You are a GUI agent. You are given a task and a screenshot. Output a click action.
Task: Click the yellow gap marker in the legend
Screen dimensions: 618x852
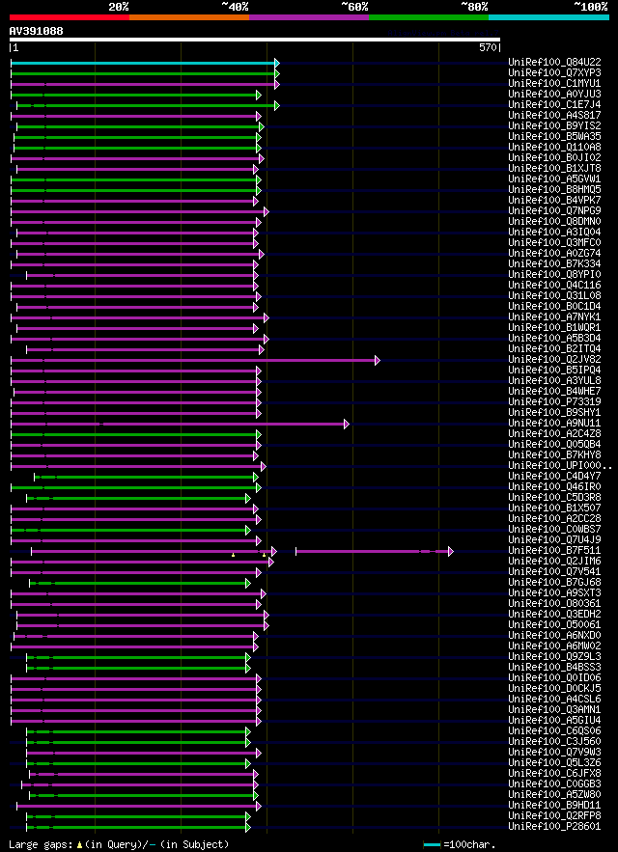[79, 845]
